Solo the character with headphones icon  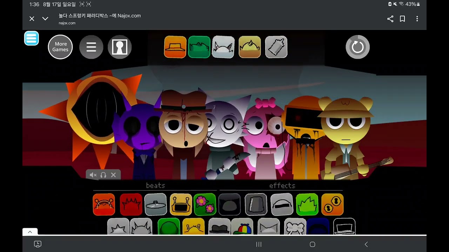103,175
